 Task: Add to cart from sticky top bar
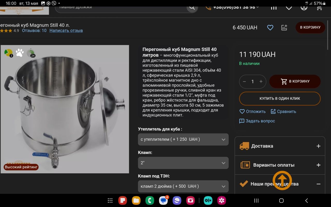(x=310, y=27)
